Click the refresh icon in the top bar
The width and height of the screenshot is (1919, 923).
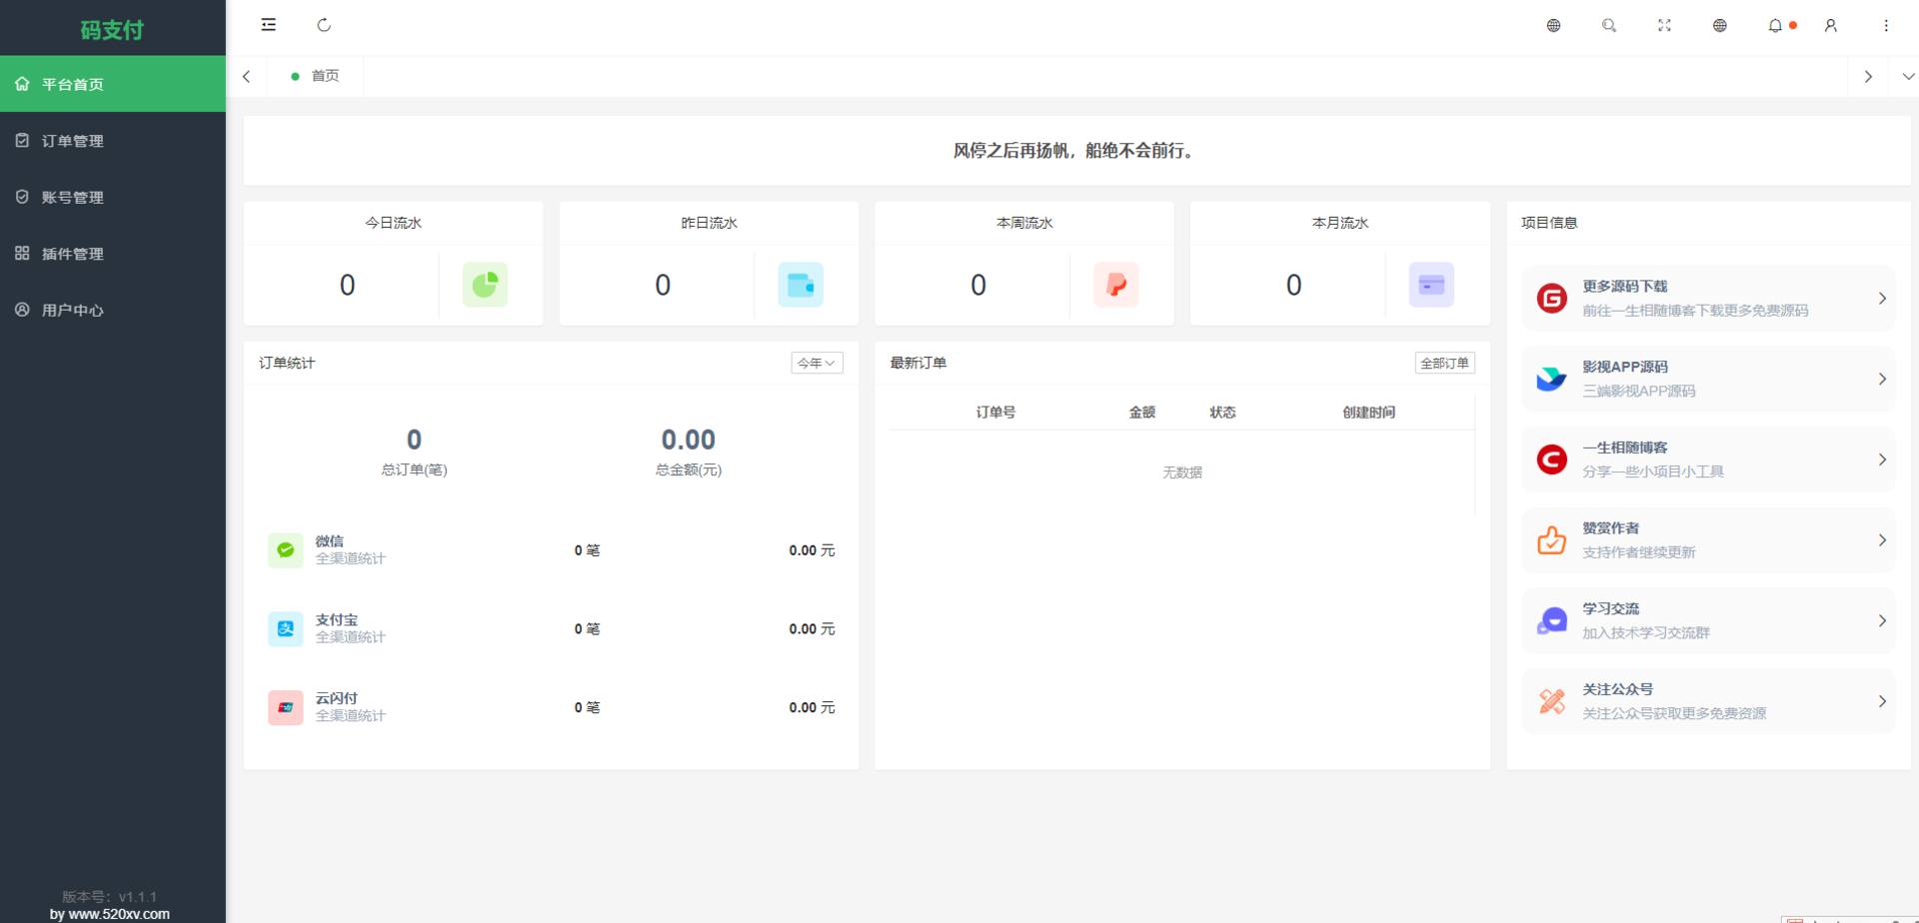(324, 25)
